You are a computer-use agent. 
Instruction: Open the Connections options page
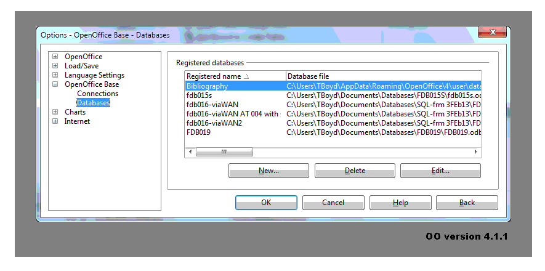(98, 94)
